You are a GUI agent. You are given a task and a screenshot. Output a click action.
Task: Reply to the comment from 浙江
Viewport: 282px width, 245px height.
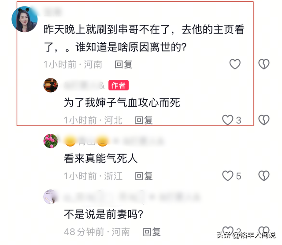click(144, 176)
